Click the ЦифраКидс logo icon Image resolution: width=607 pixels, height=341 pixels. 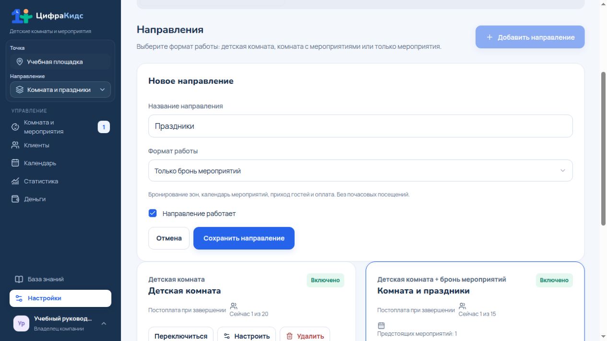22,16
